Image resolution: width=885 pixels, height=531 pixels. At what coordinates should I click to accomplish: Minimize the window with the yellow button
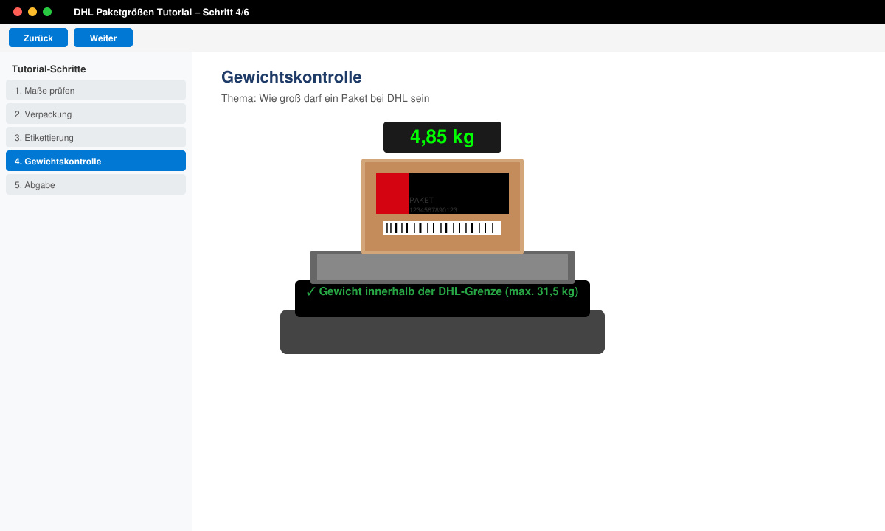(32, 12)
